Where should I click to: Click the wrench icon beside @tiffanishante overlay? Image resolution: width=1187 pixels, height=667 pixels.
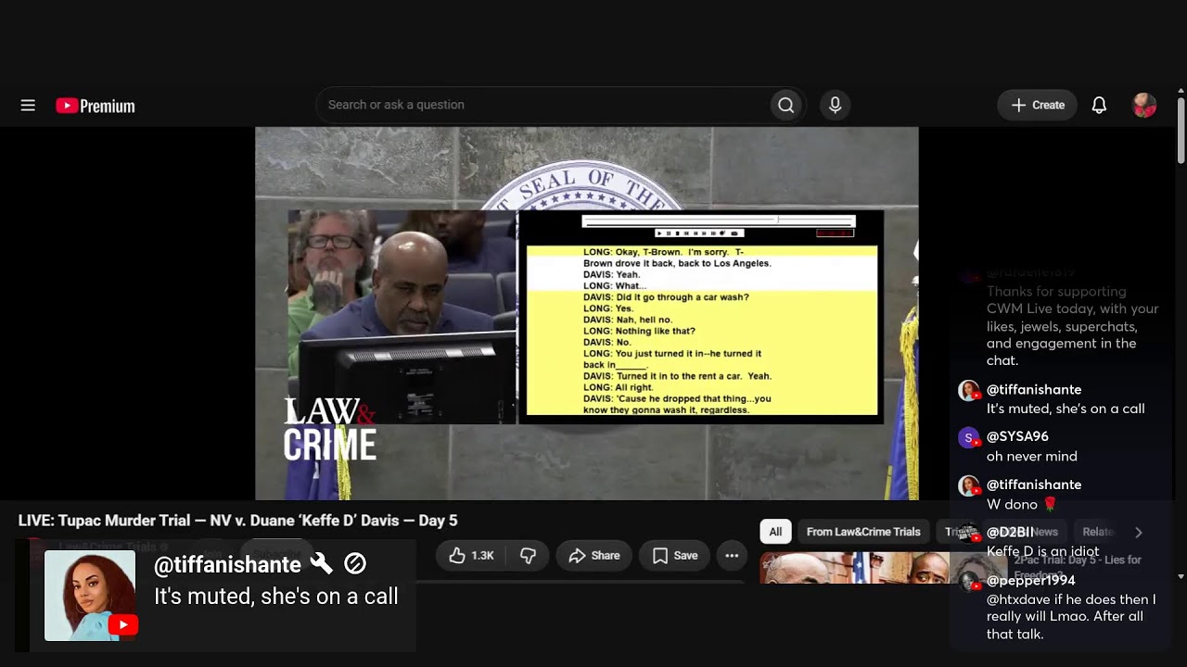coord(321,563)
